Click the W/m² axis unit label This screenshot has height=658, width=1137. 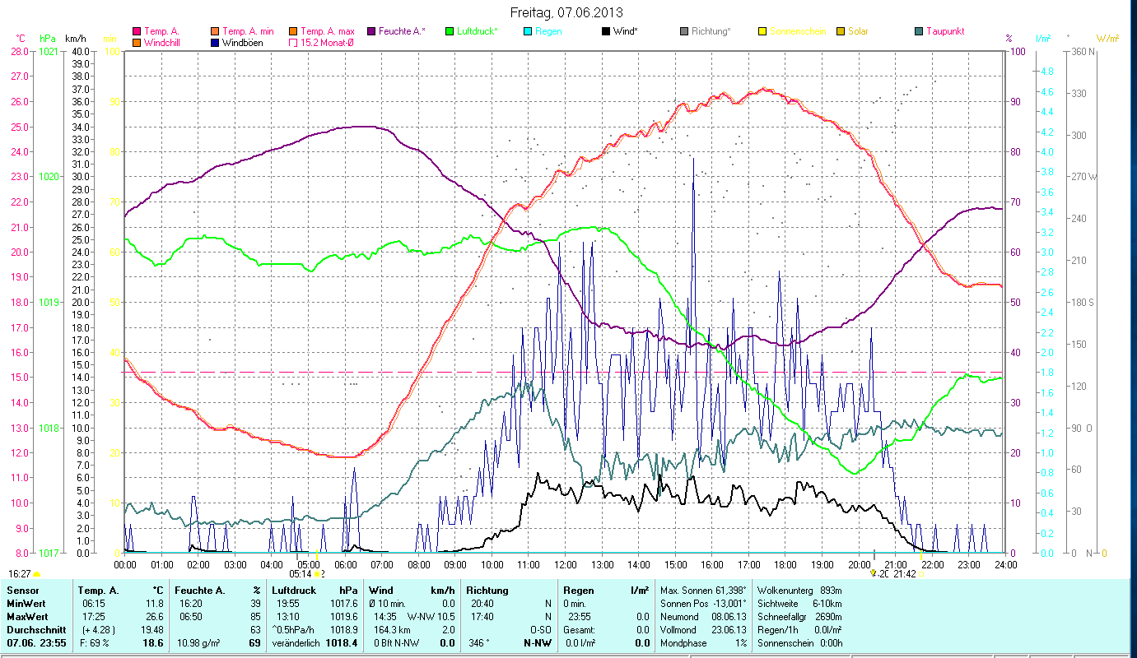point(1107,39)
